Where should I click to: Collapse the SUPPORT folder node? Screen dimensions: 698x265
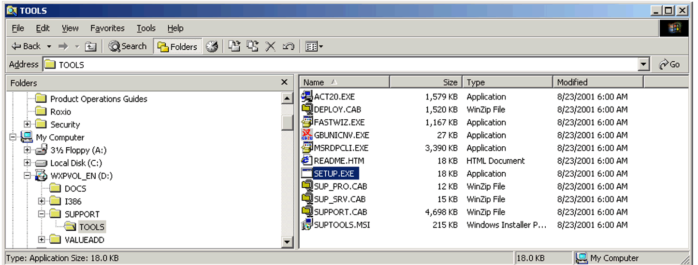coord(42,214)
